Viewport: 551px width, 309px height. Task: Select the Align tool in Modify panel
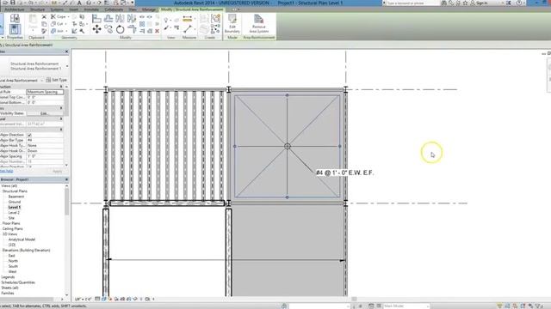coord(96,19)
